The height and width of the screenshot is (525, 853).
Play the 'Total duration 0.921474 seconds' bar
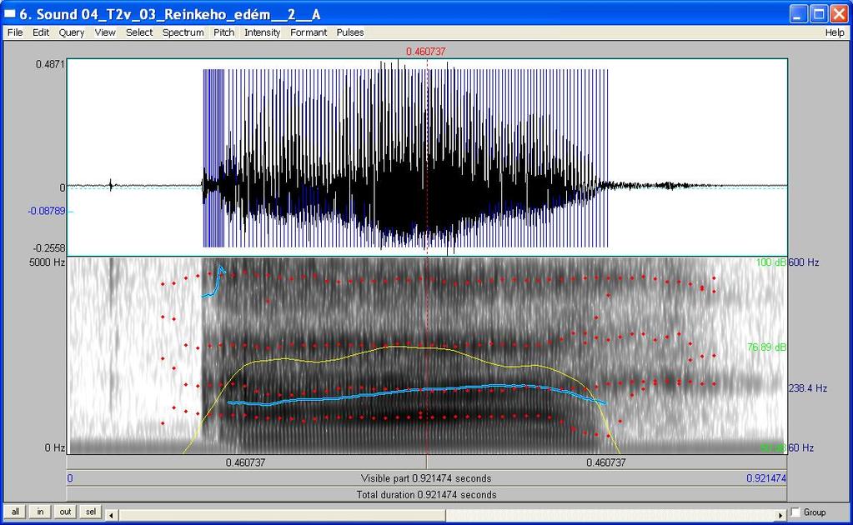(x=427, y=494)
